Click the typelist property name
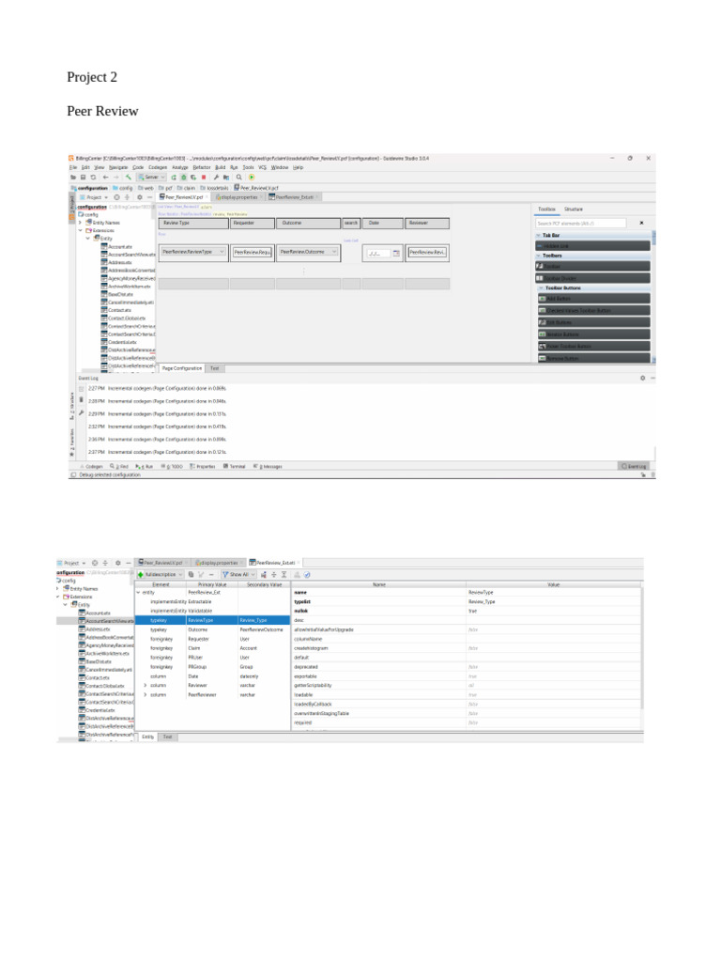Screen dimensions: 721x962 302,602
